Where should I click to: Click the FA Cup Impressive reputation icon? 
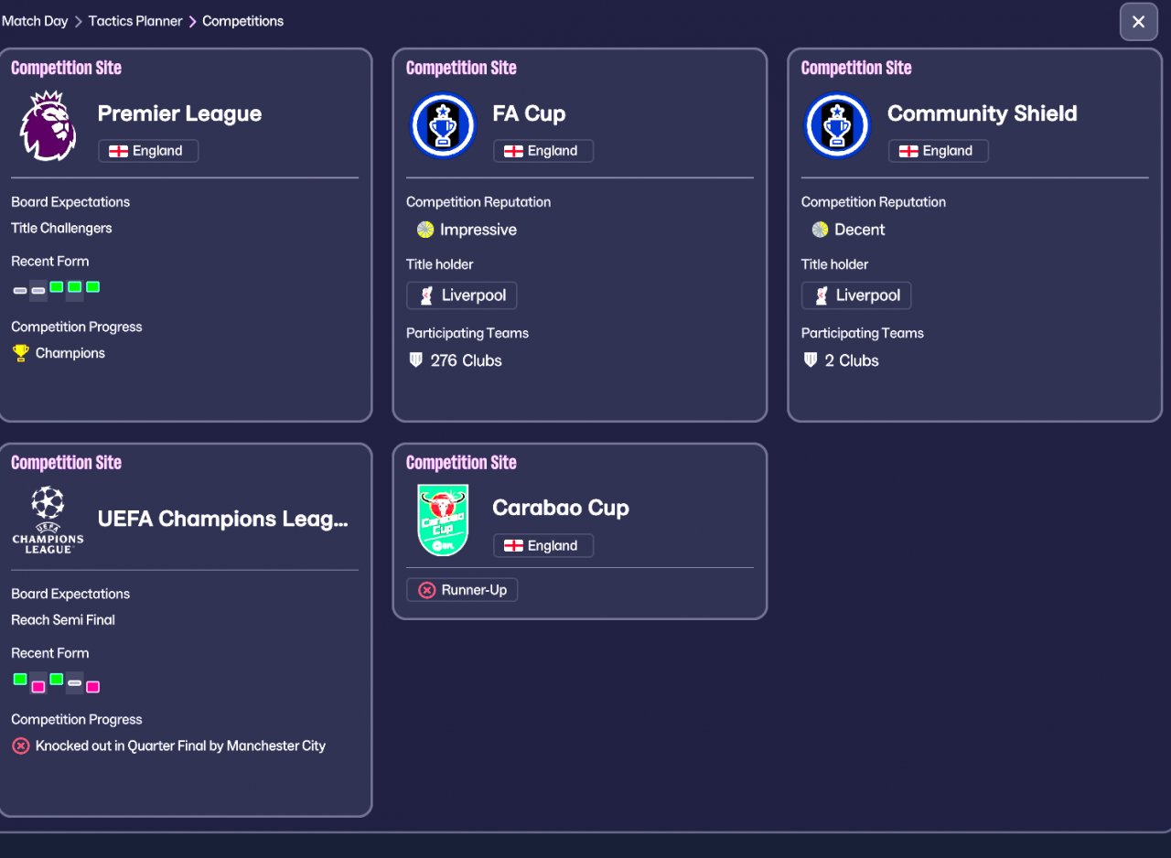click(x=425, y=230)
